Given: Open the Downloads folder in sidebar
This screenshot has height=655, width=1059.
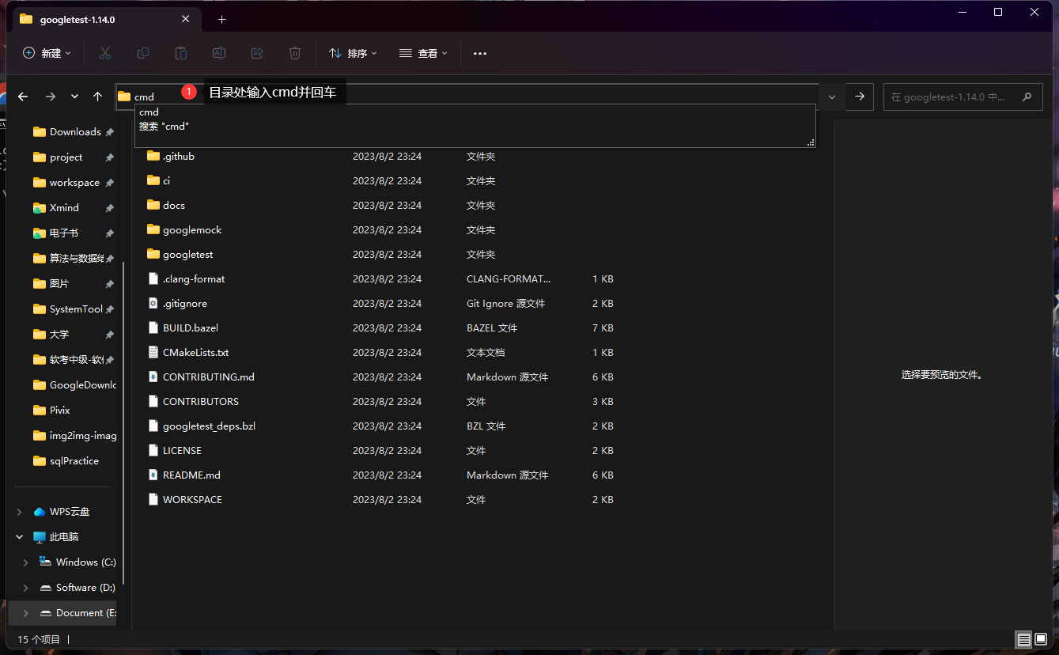Looking at the screenshot, I should [x=74, y=132].
